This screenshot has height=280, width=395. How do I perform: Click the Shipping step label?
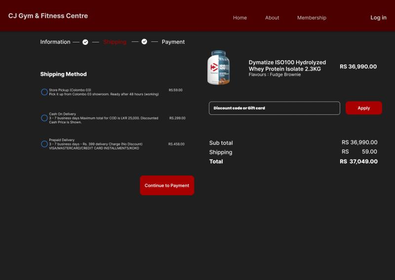click(x=115, y=42)
